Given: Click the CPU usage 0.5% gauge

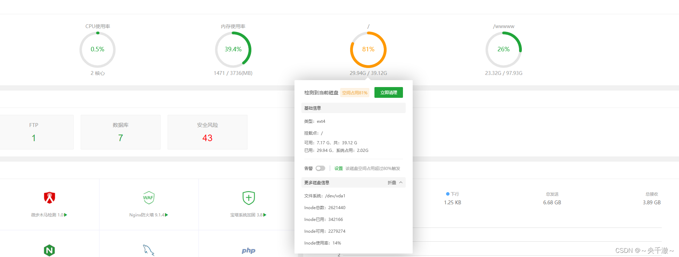Looking at the screenshot, I should 97,50.
